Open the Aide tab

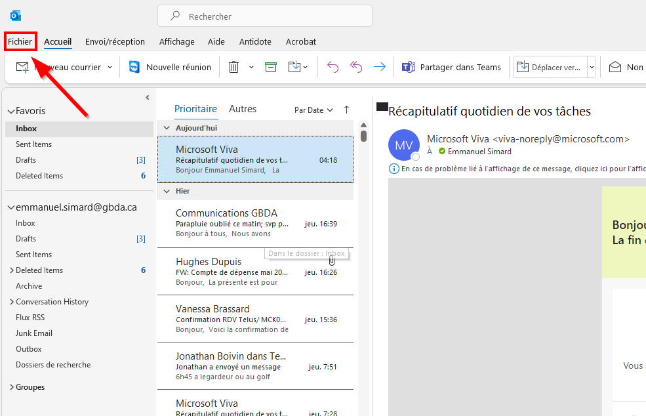click(x=216, y=41)
